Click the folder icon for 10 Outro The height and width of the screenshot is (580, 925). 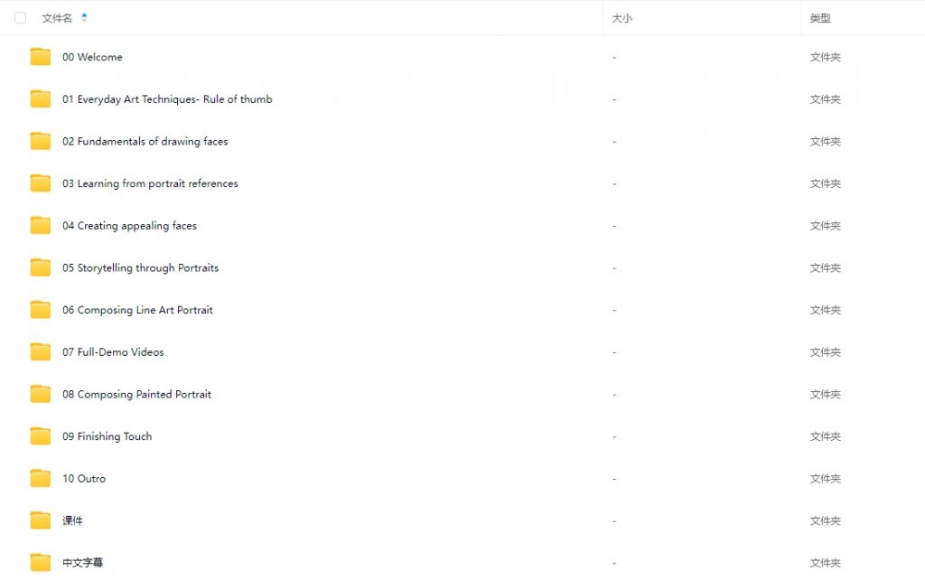pos(40,478)
